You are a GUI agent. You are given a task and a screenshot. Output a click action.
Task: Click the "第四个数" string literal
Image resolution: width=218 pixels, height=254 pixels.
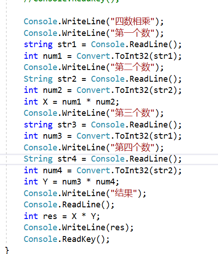coord(132,148)
